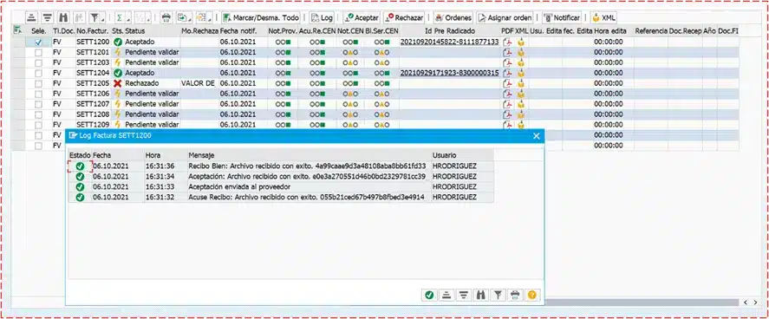Open the Log button in toolbar
Viewport: 769px width, 319px height.
(x=322, y=17)
